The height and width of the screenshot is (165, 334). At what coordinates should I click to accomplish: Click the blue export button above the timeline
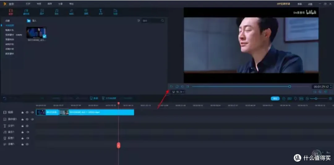click(275, 98)
